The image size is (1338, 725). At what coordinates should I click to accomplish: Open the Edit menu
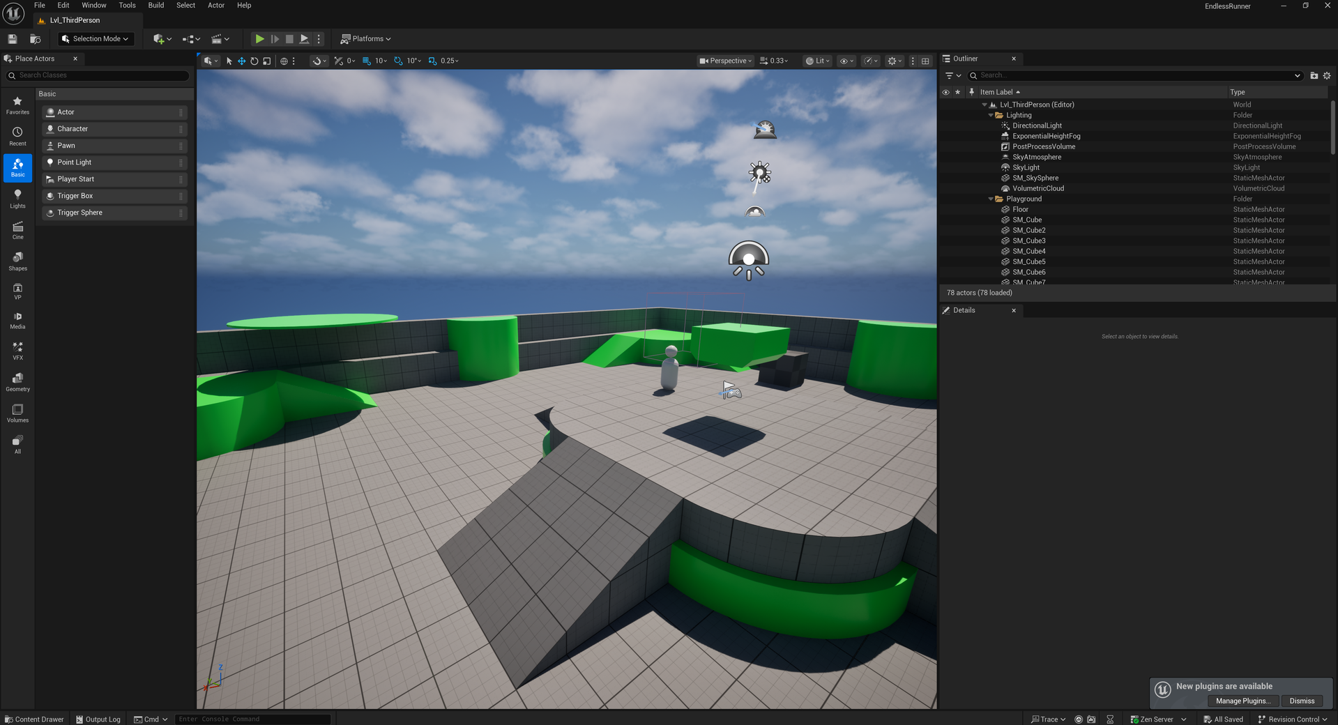pos(63,6)
